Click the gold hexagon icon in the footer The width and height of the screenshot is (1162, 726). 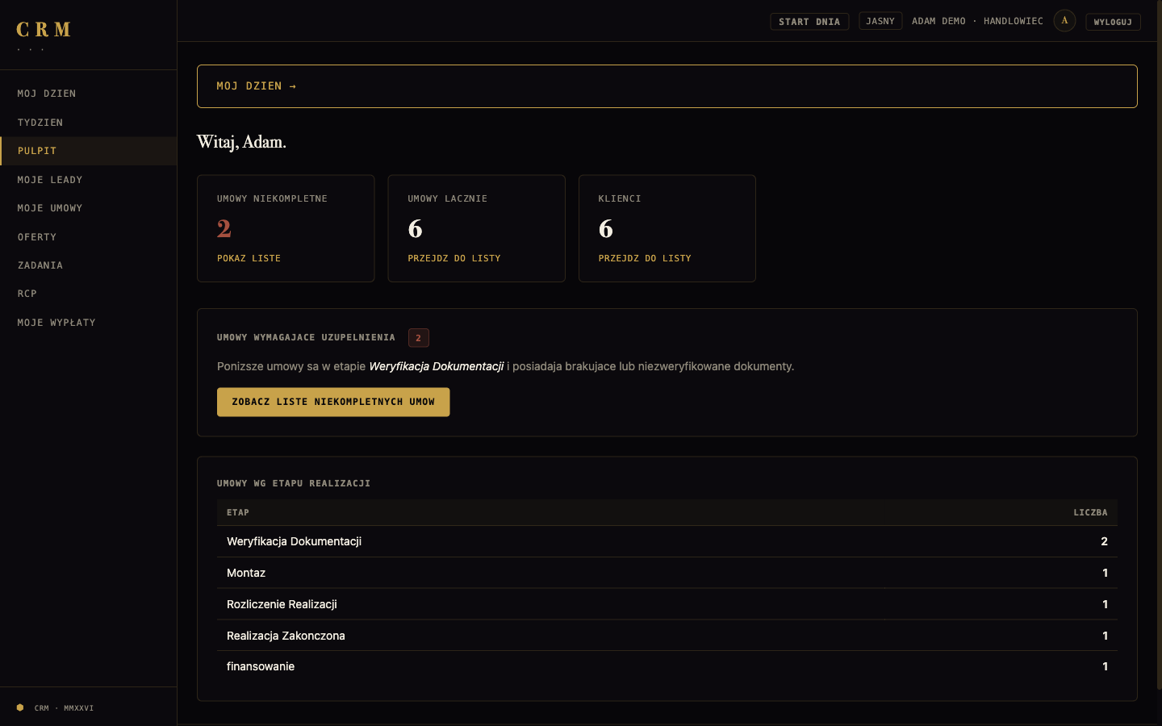click(20, 707)
